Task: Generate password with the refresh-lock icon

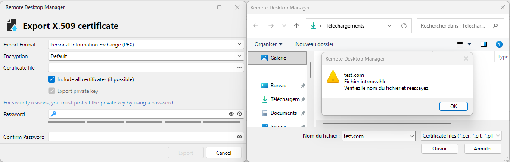Action: [x=240, y=114]
